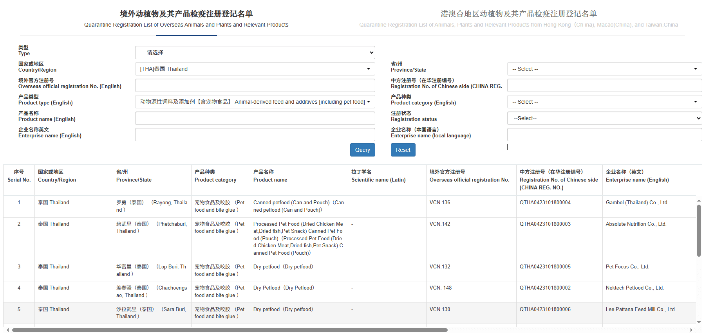
Task: Click the horizontal scroll right arrow
Action: pyautogui.click(x=691, y=330)
